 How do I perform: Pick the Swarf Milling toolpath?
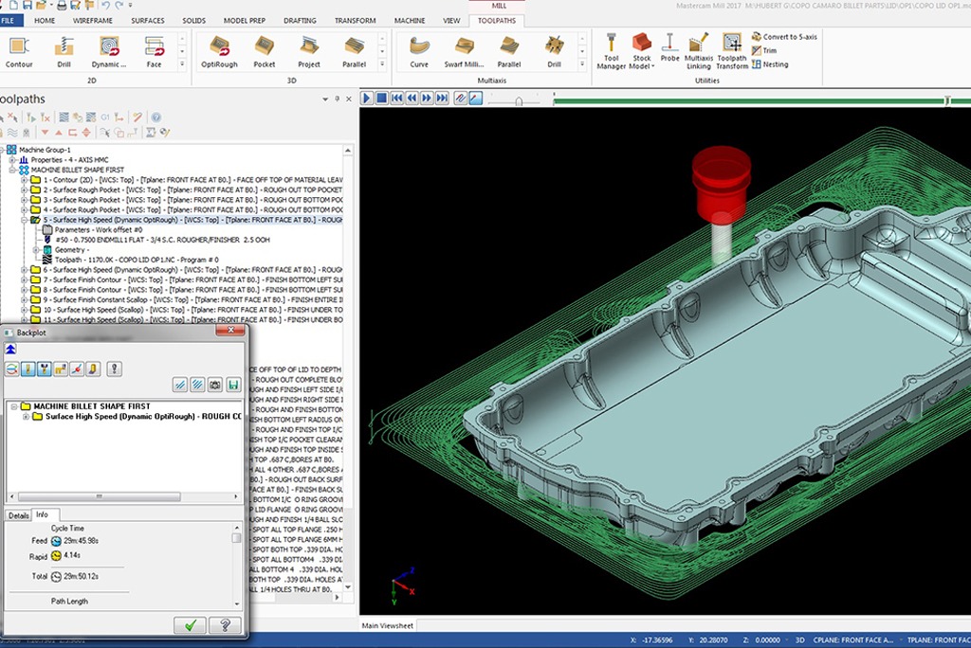coord(464,52)
